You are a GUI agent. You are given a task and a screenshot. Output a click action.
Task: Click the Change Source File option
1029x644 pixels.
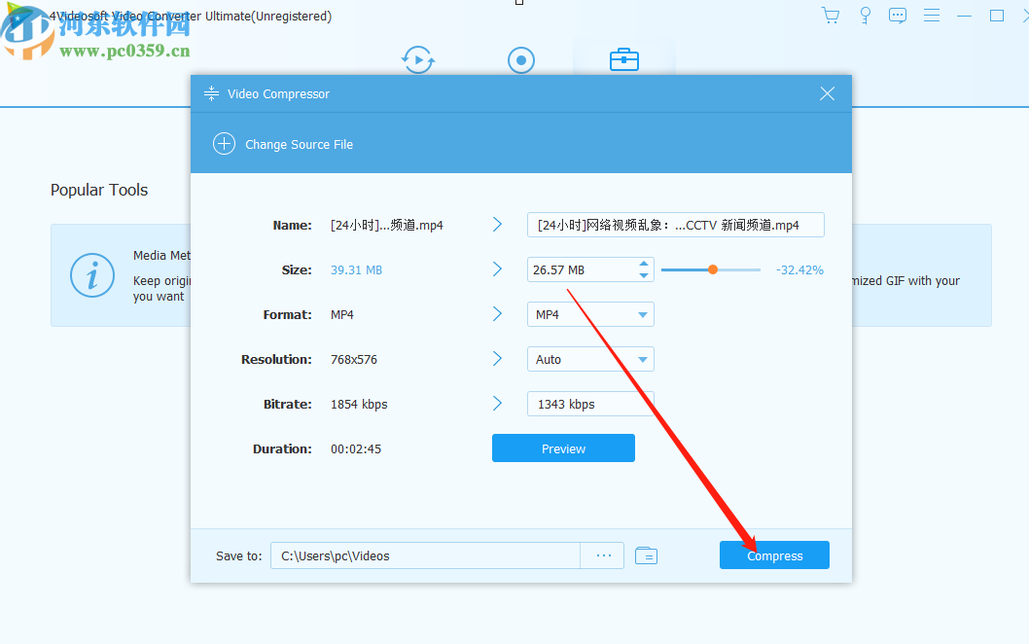(282, 143)
